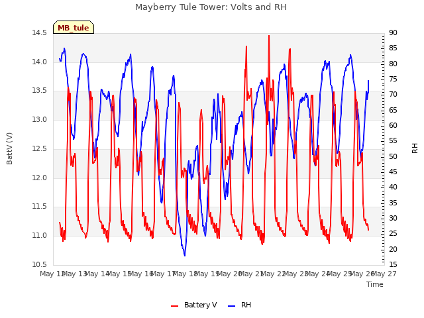Viewport: 424px width, 318px height.
Task: Click the 15 right axis tick
Action: pos(393,264)
